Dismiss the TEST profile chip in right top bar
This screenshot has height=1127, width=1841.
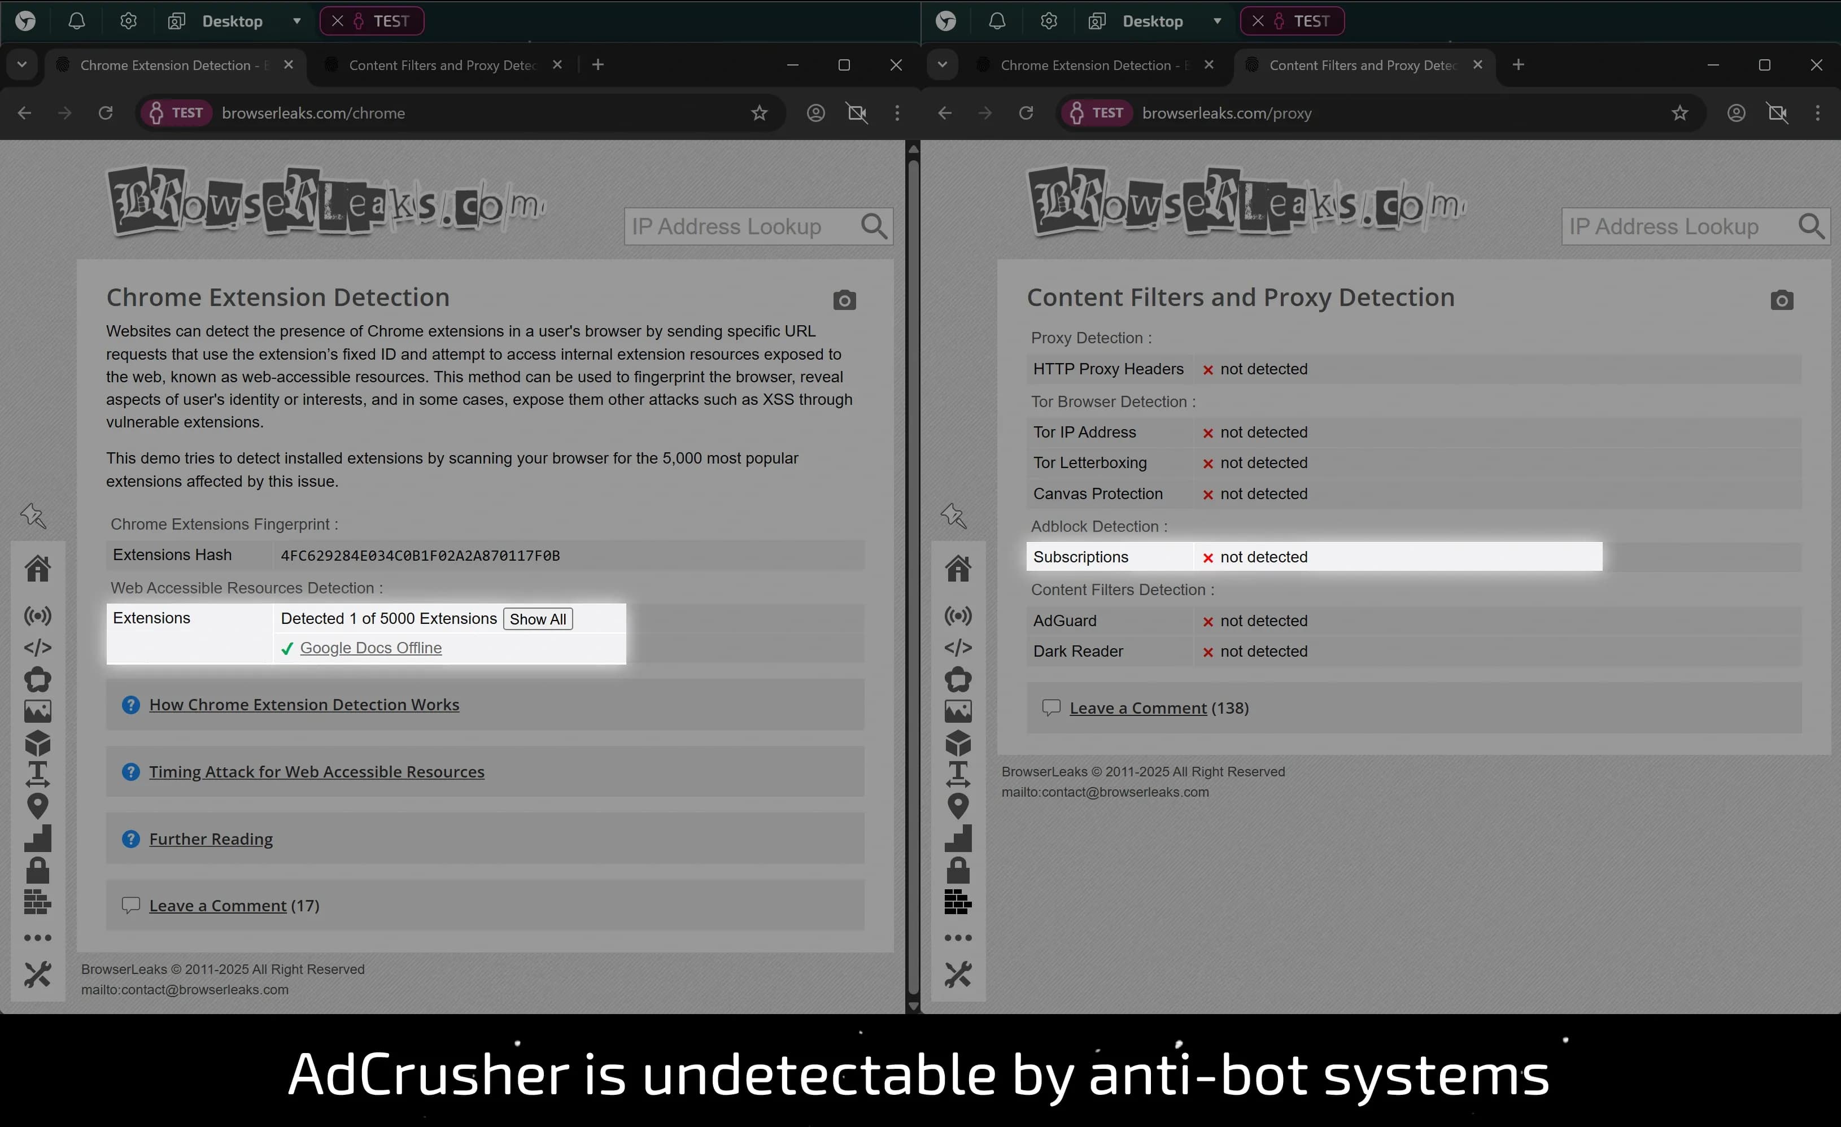(x=1258, y=21)
